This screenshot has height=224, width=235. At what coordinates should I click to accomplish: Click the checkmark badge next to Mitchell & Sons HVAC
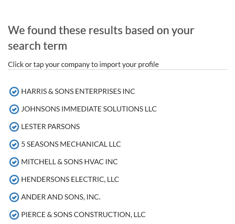(14, 162)
